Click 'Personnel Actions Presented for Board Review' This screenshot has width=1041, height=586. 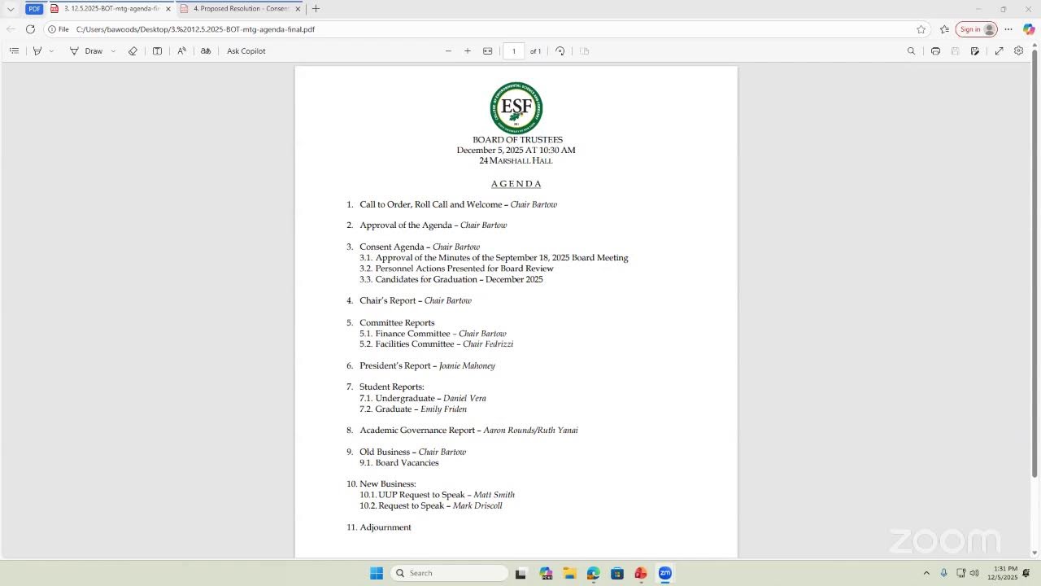464,269
